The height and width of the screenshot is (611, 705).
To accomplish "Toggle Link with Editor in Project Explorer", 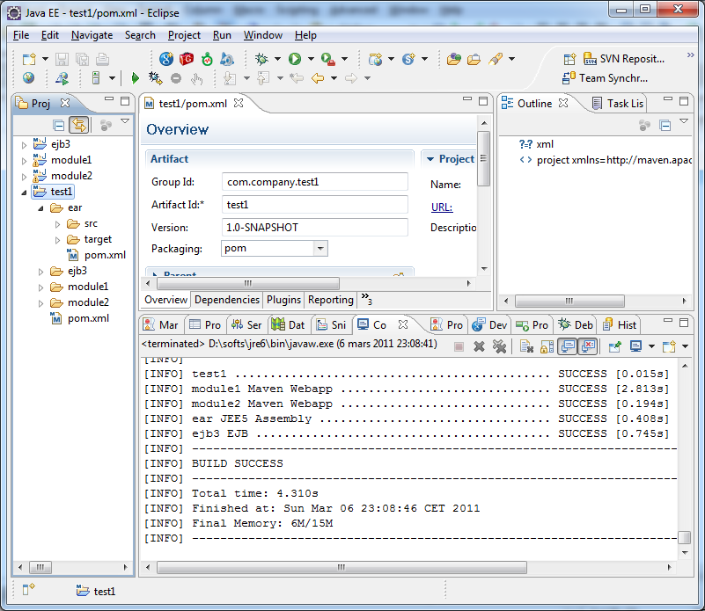I will click(x=77, y=126).
